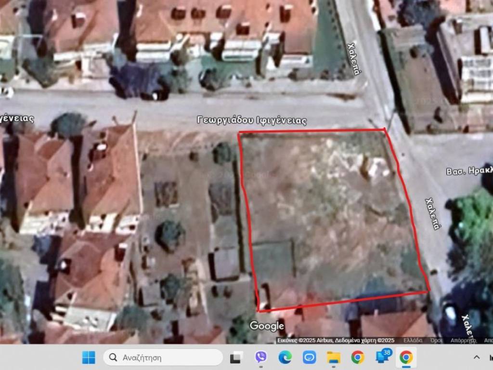The image size is (493, 370).
Task: Click the magnifier icon in taskbar search
Action: (x=113, y=357)
